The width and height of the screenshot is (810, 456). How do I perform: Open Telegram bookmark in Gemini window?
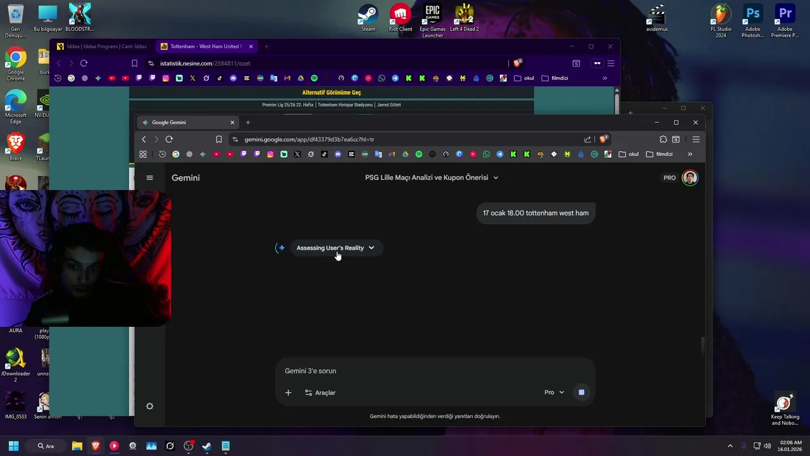click(500, 154)
